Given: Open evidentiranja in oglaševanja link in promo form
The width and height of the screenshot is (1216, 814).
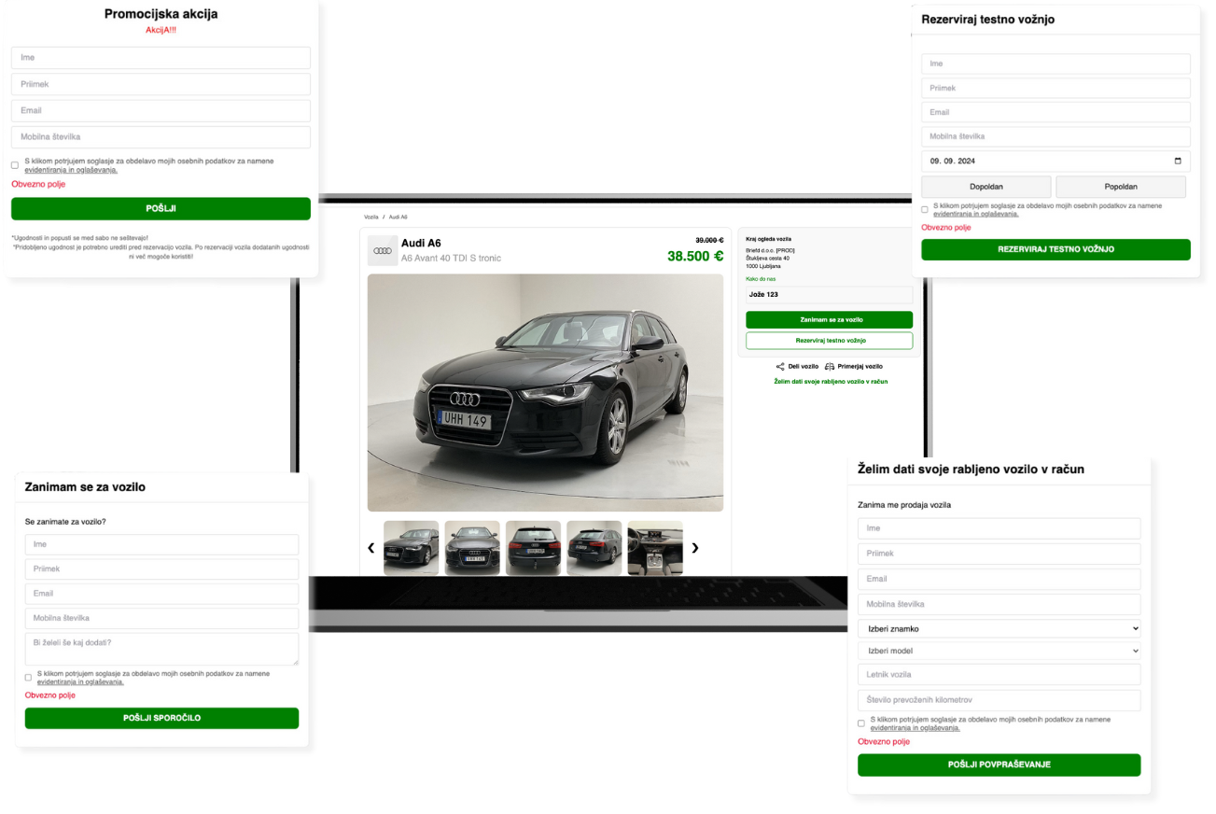Looking at the screenshot, I should (x=71, y=170).
